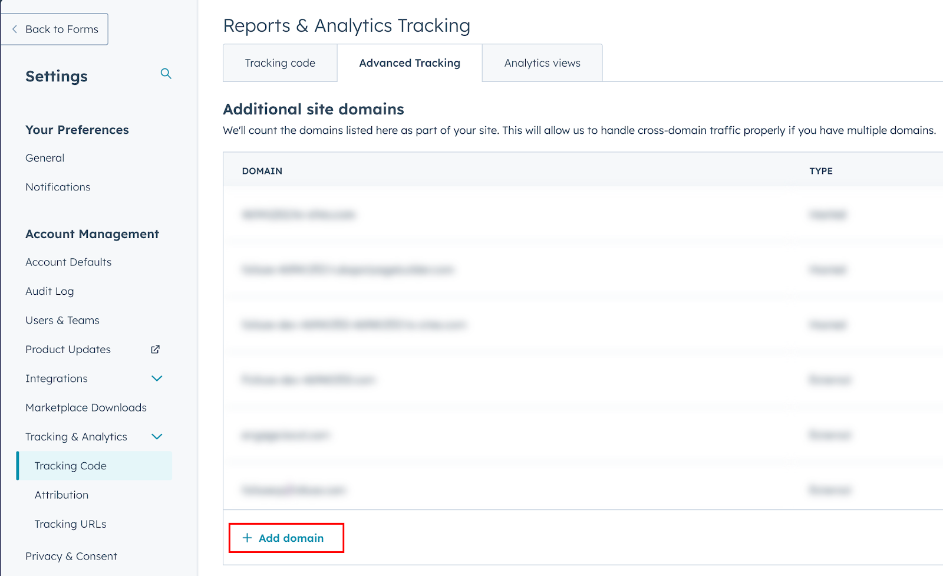Open the Analytics views tab
Viewport: 943px width, 576px height.
pos(542,63)
